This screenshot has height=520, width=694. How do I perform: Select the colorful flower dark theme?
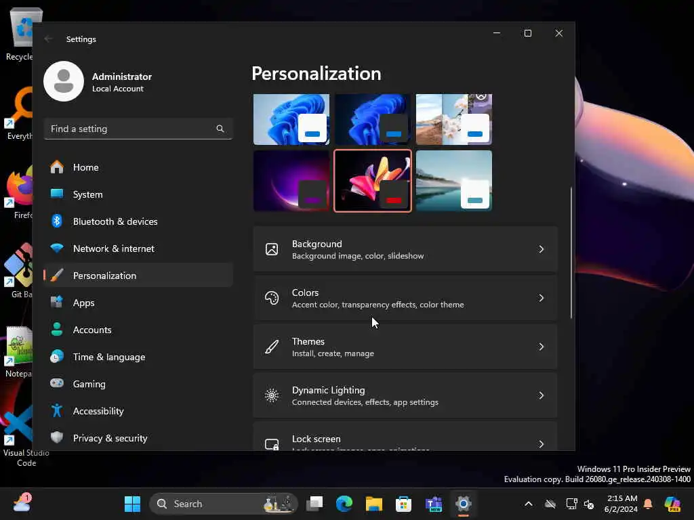click(373, 181)
